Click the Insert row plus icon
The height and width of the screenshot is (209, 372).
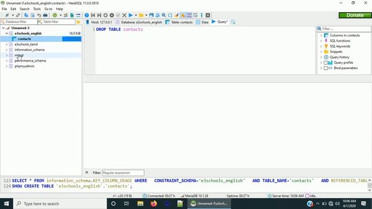105,15
